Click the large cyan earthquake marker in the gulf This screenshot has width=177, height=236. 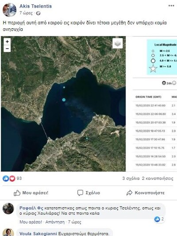pos(64,100)
